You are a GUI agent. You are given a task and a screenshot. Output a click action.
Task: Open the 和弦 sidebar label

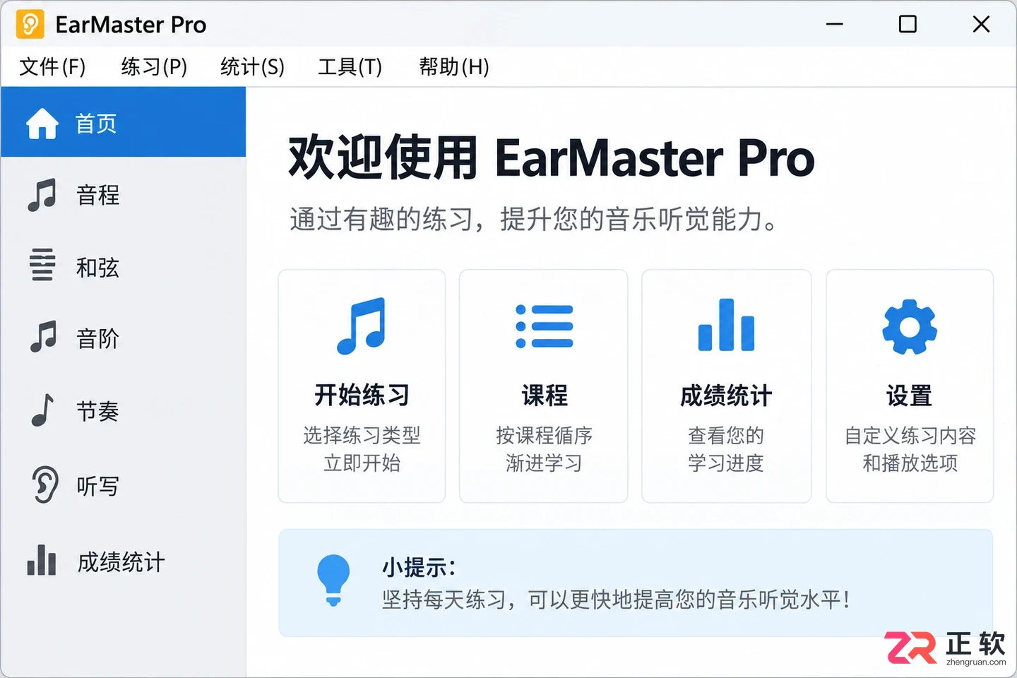97,268
